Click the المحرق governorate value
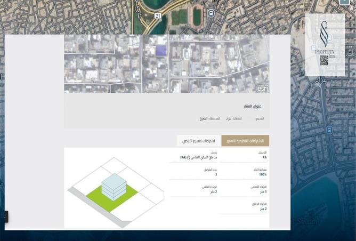Screen dimensions: 356x241 pyautogui.click(x=204, y=118)
